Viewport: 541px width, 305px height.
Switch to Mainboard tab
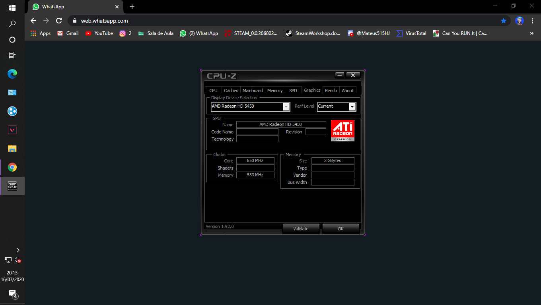point(253,91)
